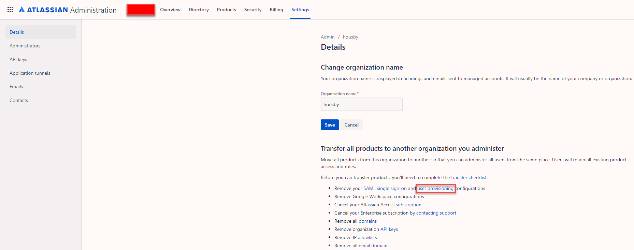
Task: Click 'Remove Google Workspace configurations' text
Action: pos(379,196)
